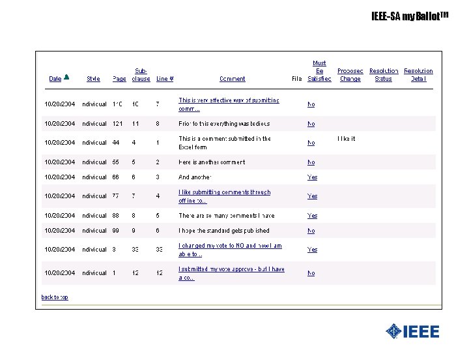Sort by Must Be Satisfied header
This screenshot has width=469, height=352.
319,71
